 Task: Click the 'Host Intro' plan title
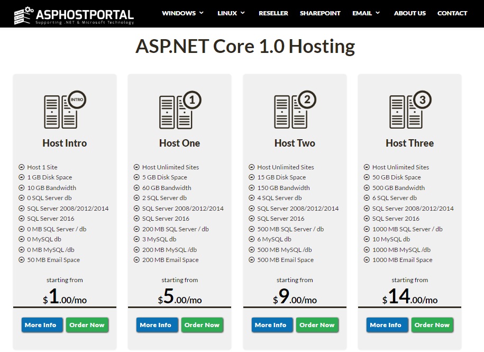(x=65, y=143)
